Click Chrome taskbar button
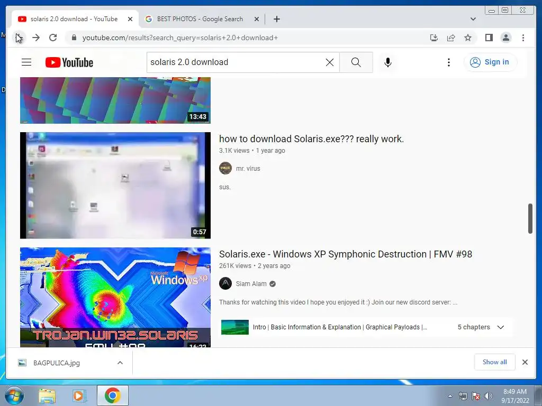The image size is (542, 406). [x=113, y=395]
